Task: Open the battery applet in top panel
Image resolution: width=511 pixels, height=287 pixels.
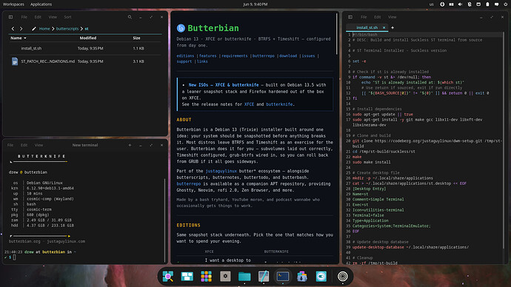Action: tap(487, 4)
